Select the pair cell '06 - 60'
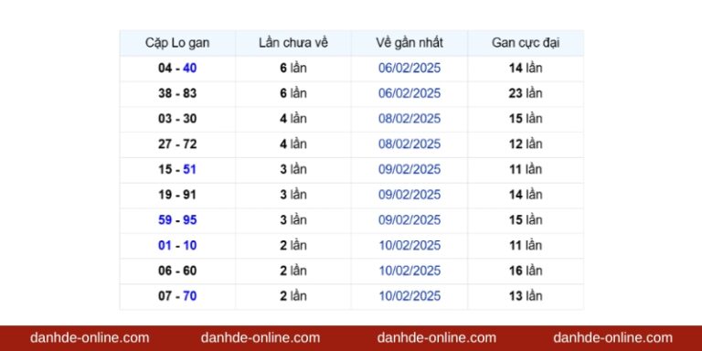The image size is (702, 351). 177,271
